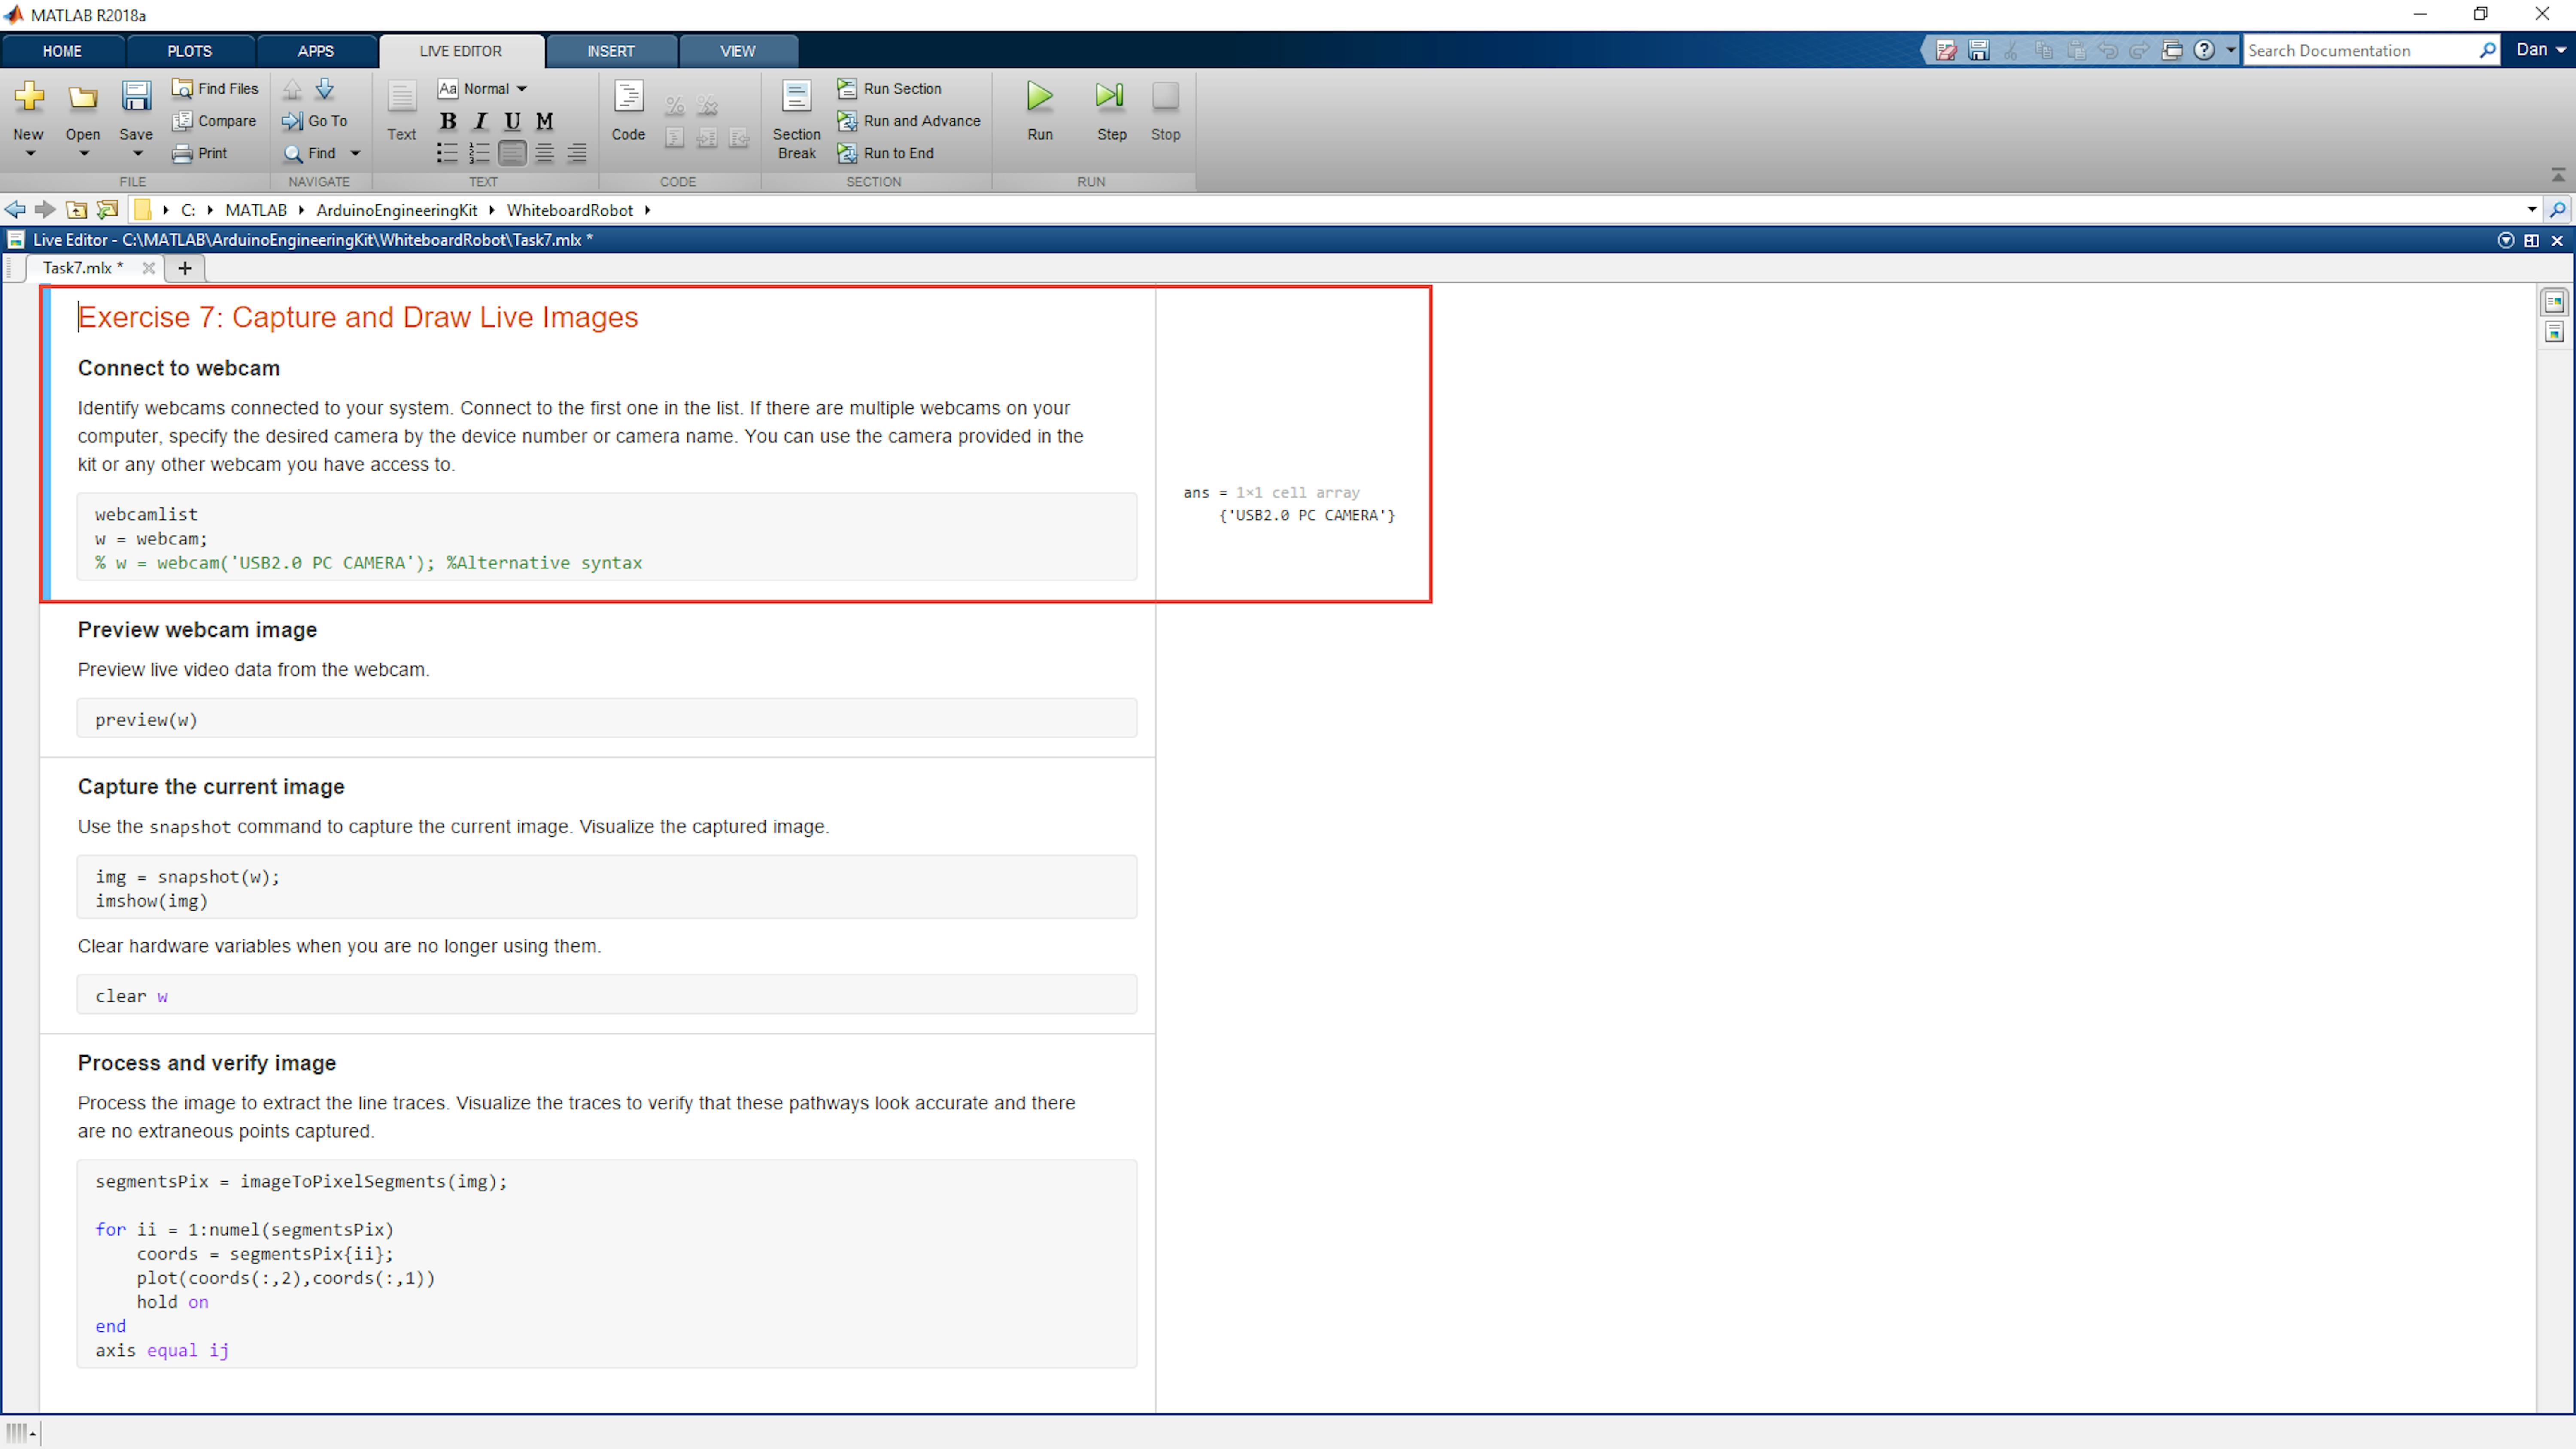The height and width of the screenshot is (1449, 2576).
Task: Expand the Open dropdown arrow
Action: [x=84, y=154]
